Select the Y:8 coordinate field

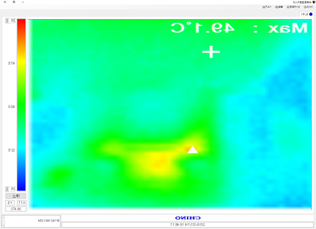tap(10, 203)
